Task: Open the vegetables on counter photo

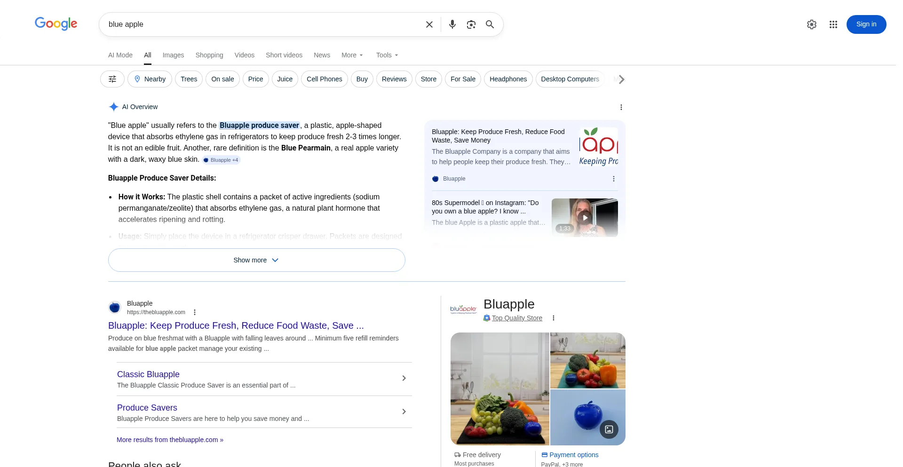Action: (588, 360)
